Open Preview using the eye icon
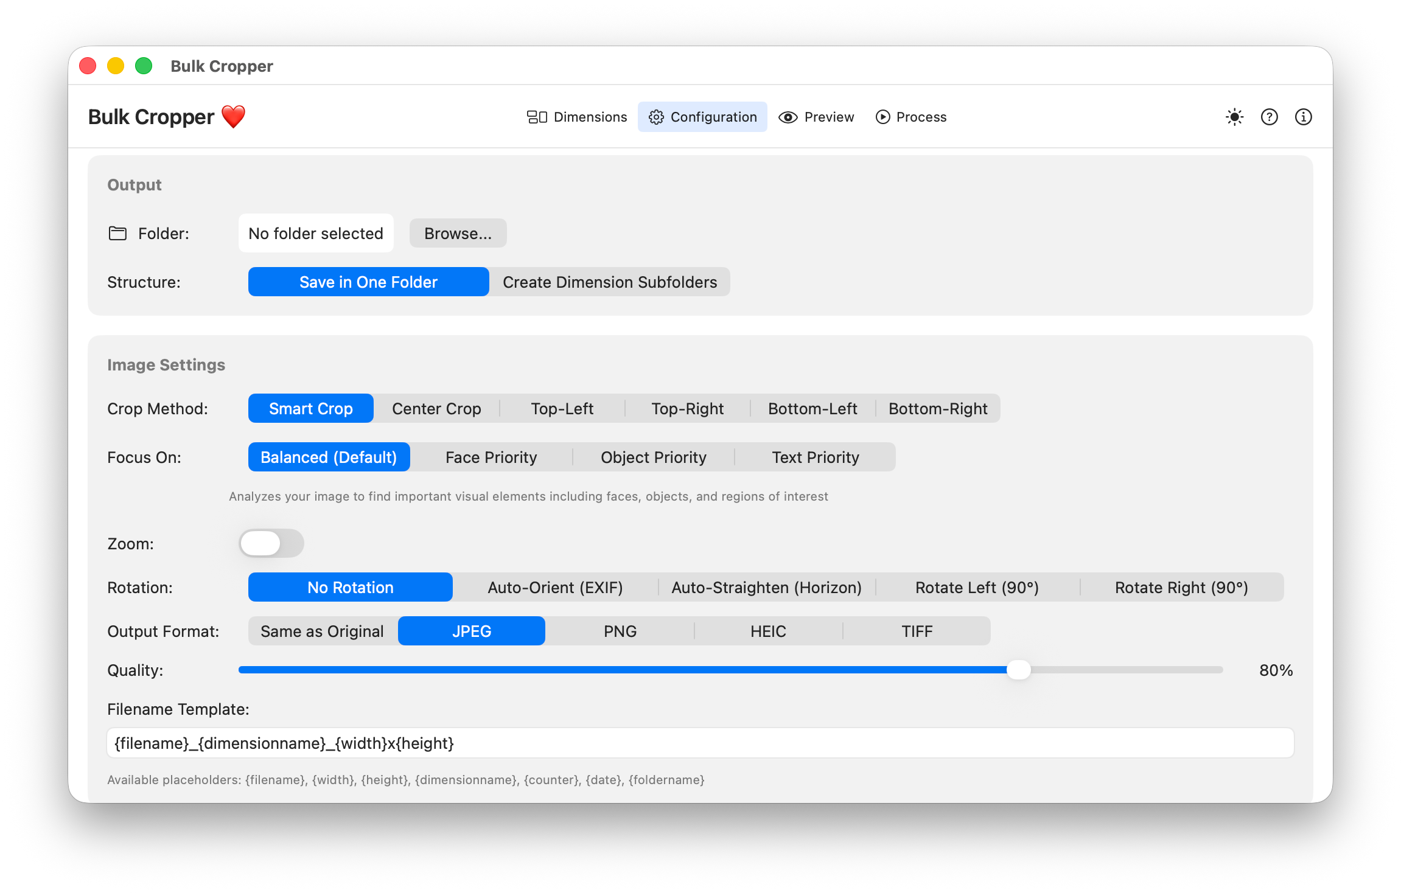Screen dimensions: 1401x893 (788, 117)
